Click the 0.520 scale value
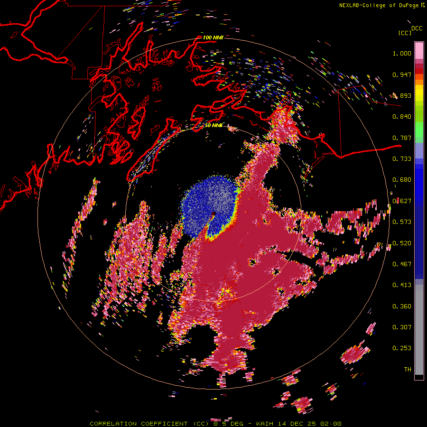Image resolution: width=427 pixels, height=427 pixels. (402, 243)
